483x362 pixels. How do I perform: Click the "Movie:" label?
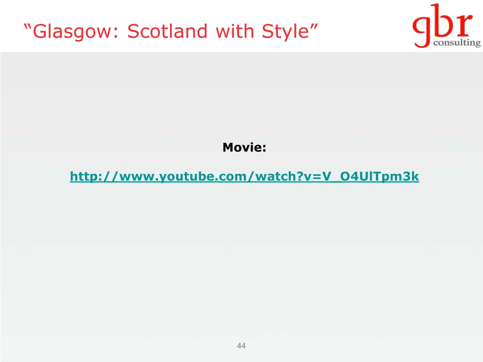(244, 148)
